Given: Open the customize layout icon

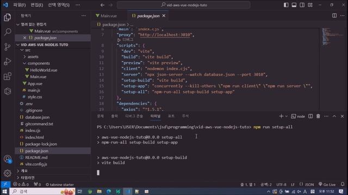Looking at the screenshot, I should pyautogui.click(x=310, y=5).
